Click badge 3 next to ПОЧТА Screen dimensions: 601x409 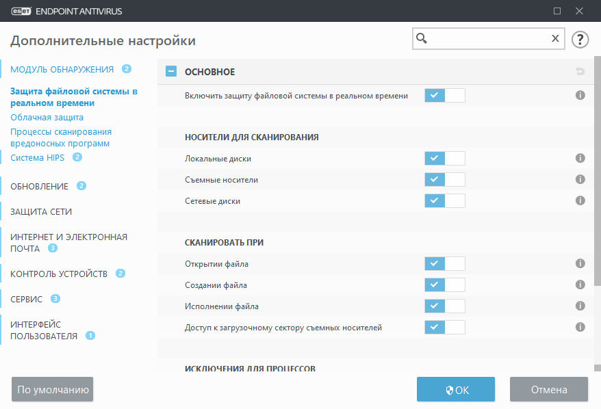click(53, 248)
